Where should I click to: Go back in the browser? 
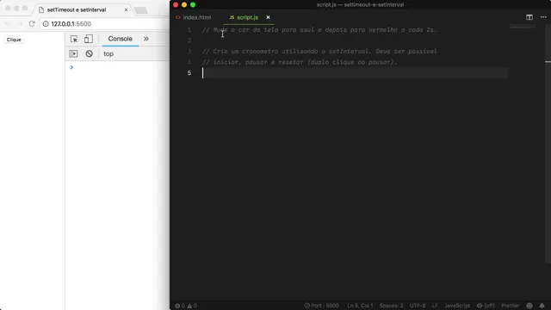(8, 24)
